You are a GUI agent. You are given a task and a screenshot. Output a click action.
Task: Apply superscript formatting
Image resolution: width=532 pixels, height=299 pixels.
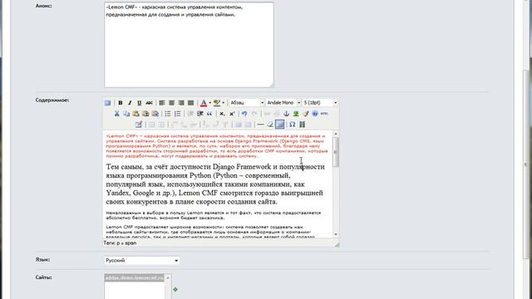(232, 114)
